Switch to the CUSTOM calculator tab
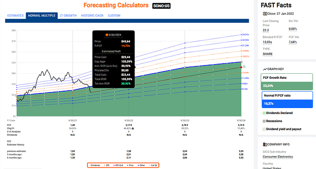 [114, 16]
